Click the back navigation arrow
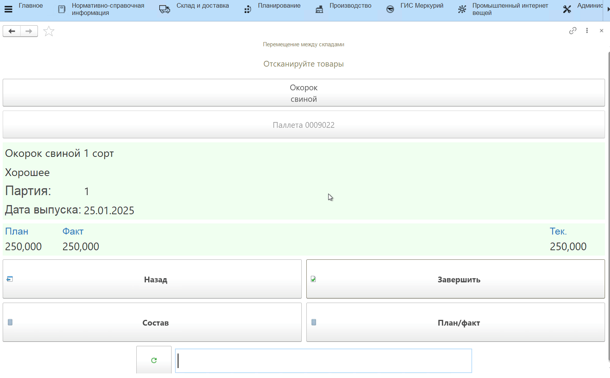Screen dimensions: 610x378 click(12, 31)
